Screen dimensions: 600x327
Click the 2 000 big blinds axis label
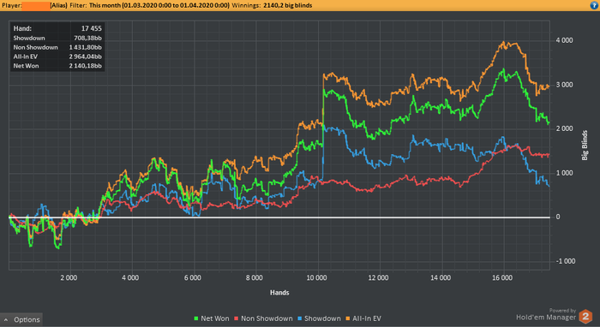564,128
